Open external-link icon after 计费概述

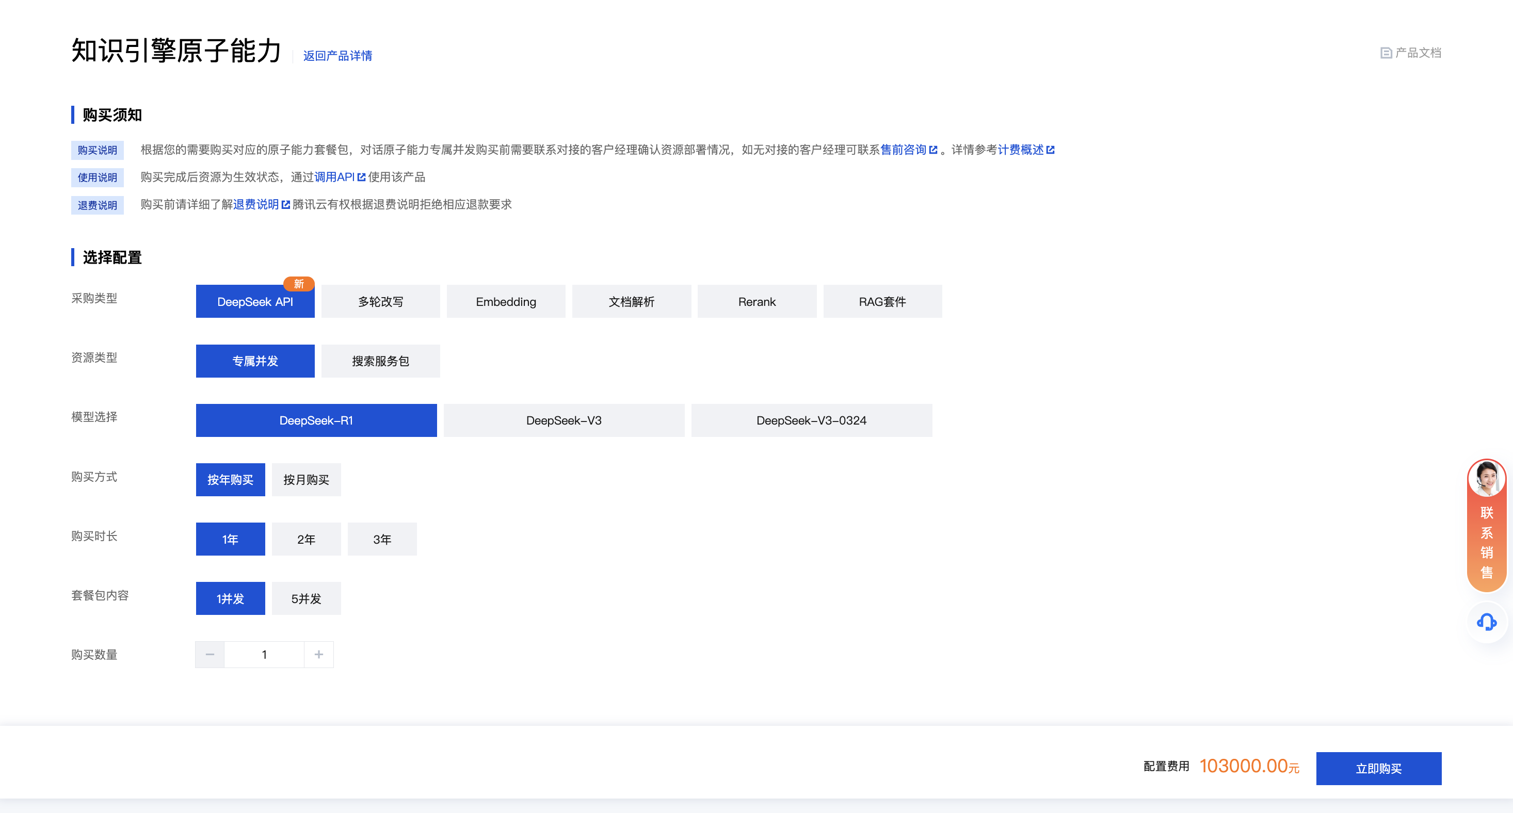pos(1050,150)
